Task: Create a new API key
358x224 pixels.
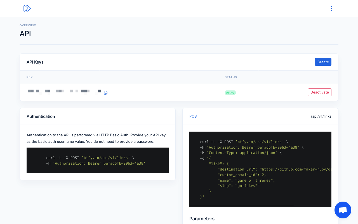Action: (x=323, y=62)
